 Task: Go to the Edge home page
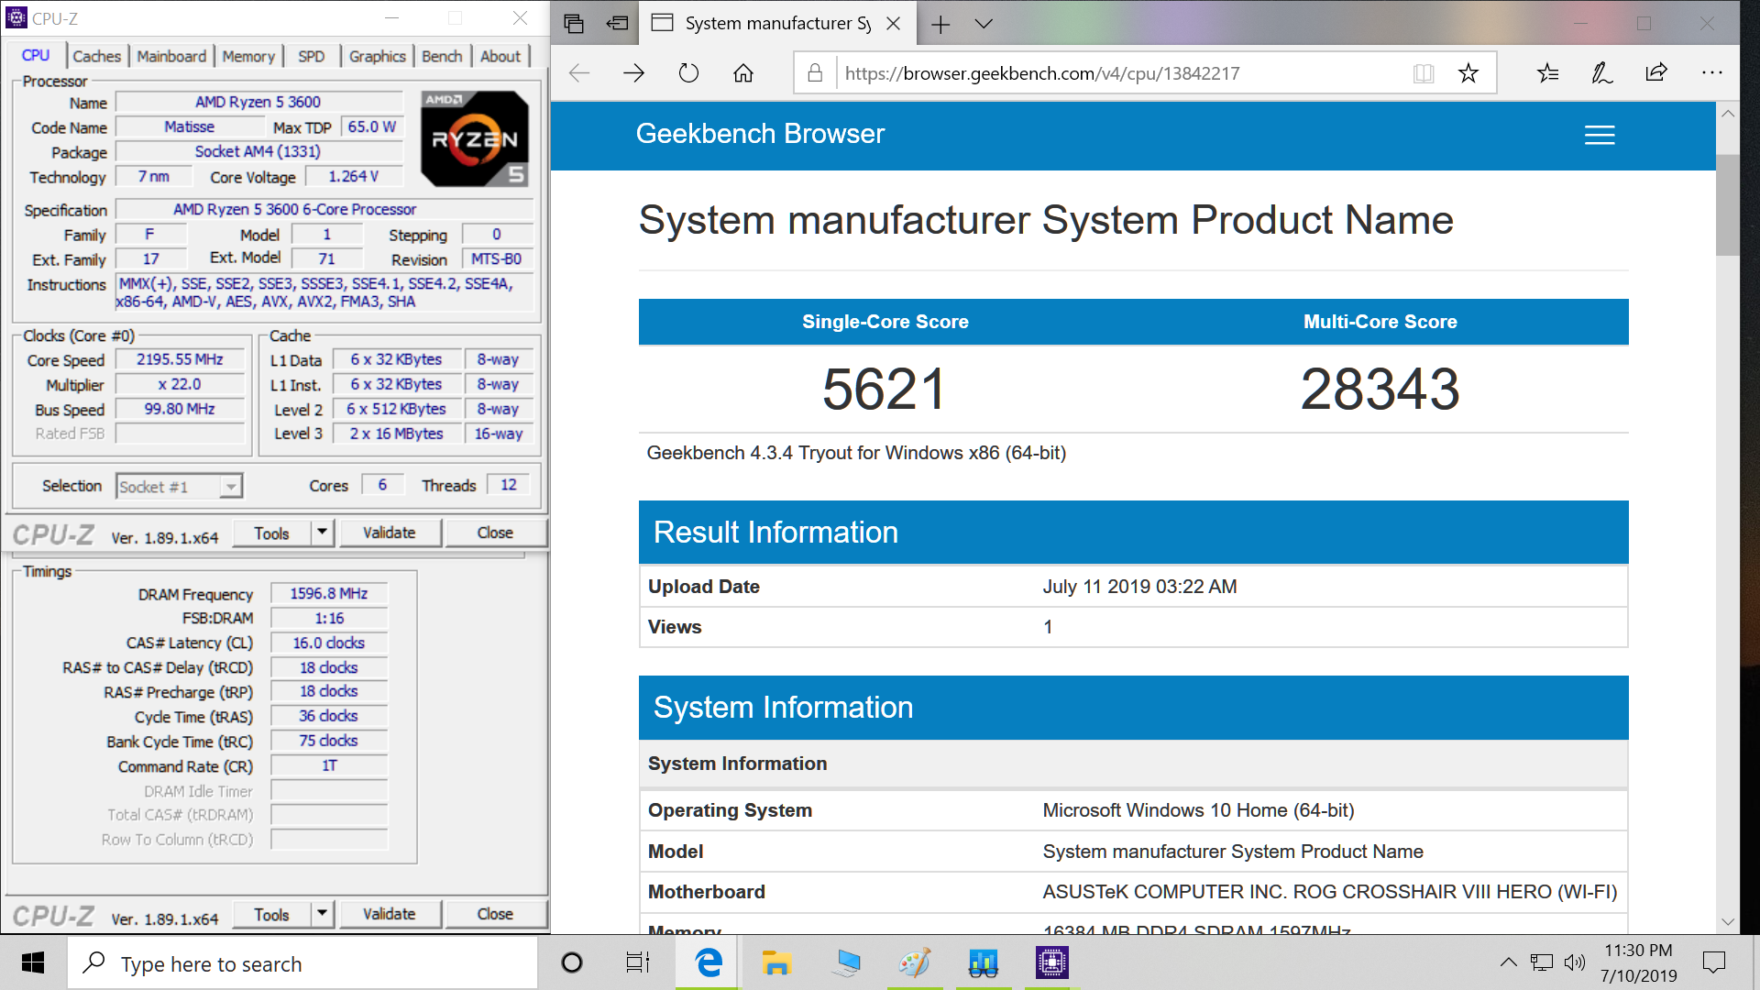[743, 73]
